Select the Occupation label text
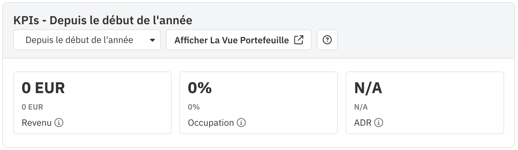 tap(211, 123)
